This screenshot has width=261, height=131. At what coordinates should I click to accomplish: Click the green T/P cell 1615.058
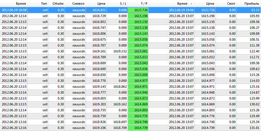[138, 39]
